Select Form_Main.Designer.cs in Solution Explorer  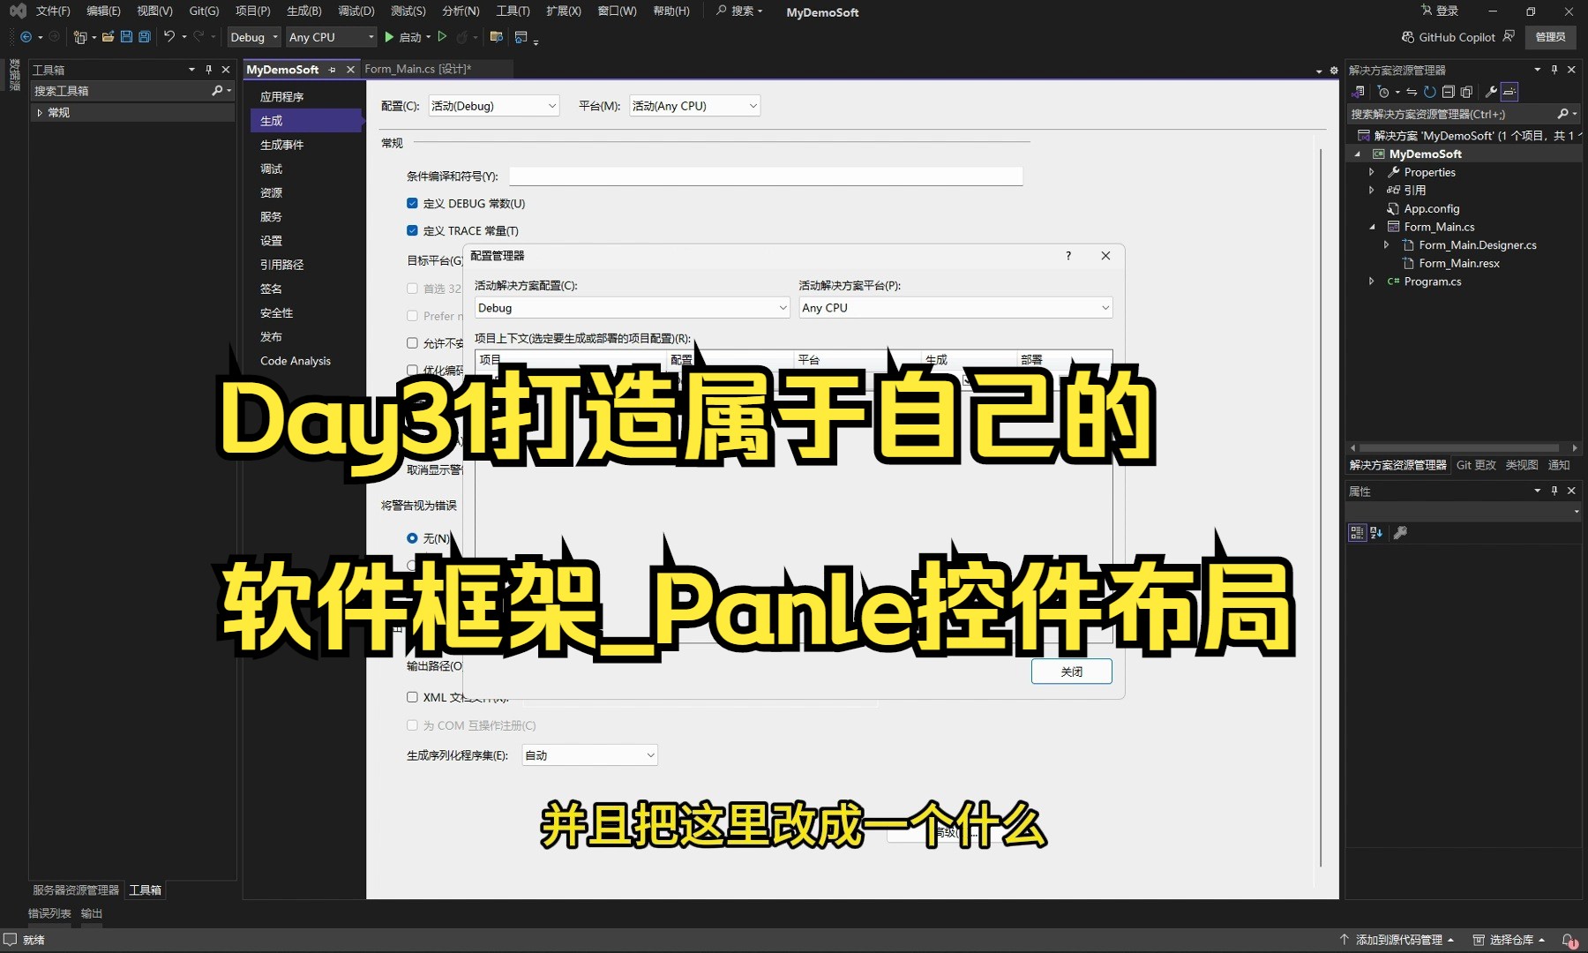tap(1477, 245)
